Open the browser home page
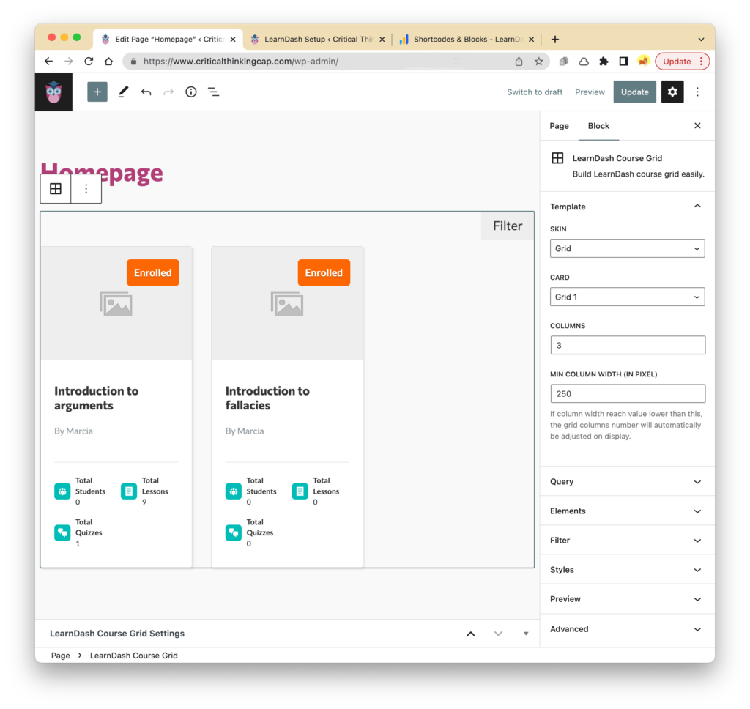750x709 pixels. (x=108, y=62)
